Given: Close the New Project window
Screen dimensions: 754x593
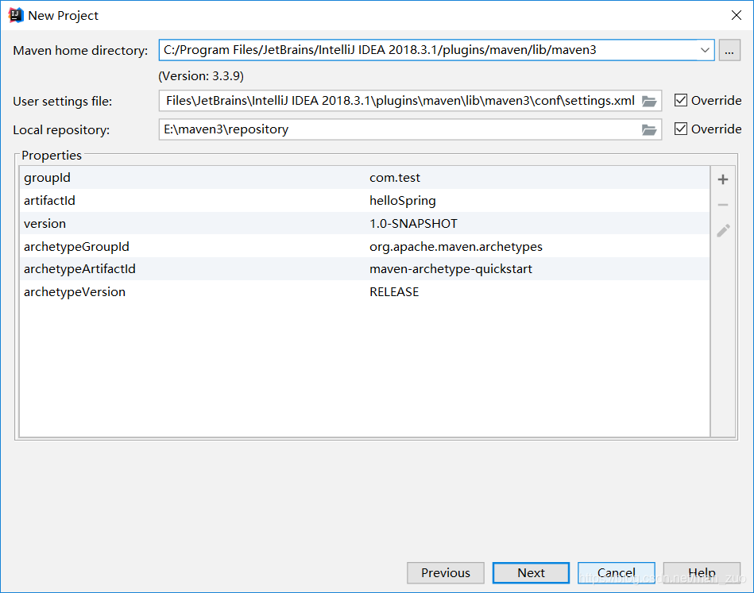Looking at the screenshot, I should click(737, 15).
